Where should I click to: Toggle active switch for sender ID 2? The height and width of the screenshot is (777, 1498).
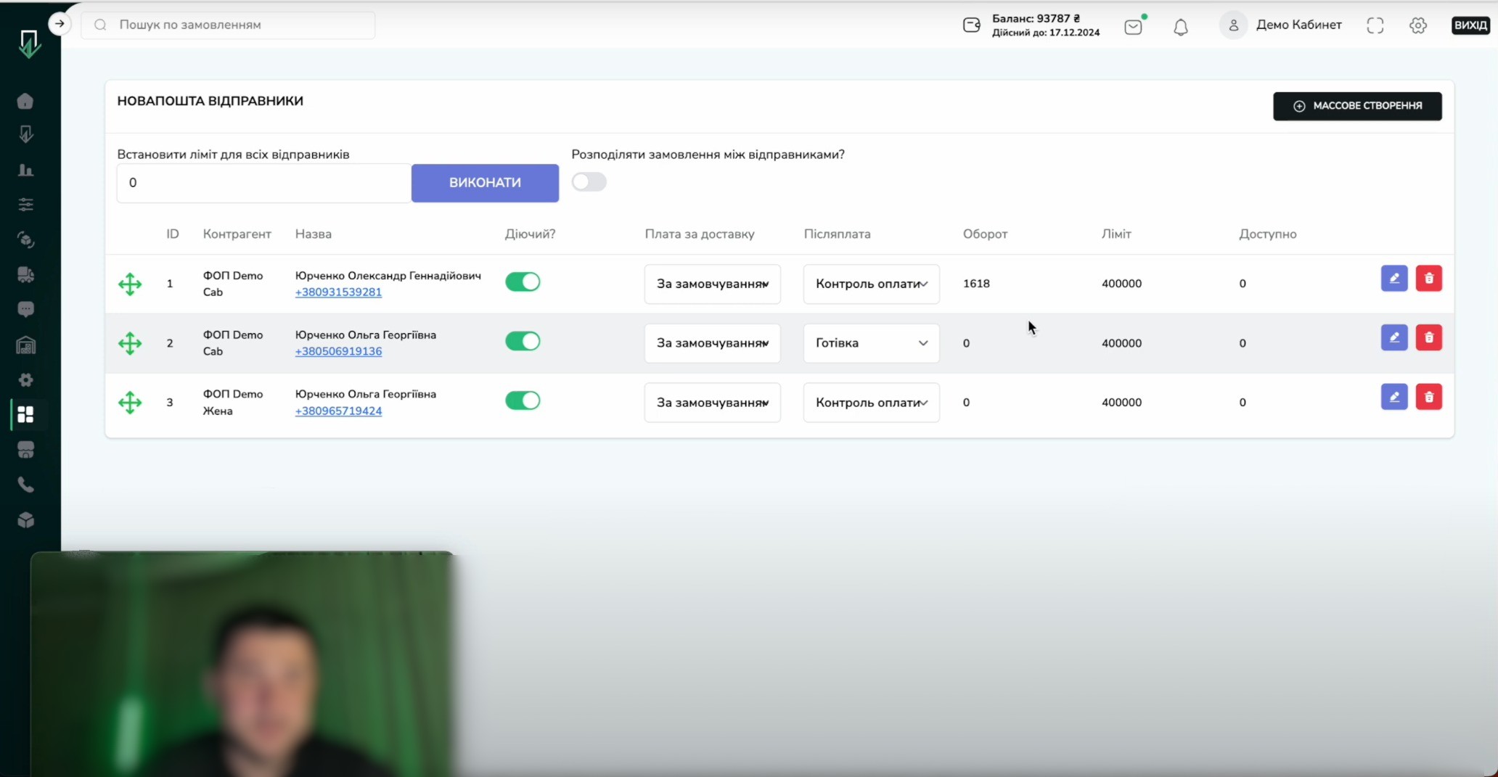[x=523, y=341]
